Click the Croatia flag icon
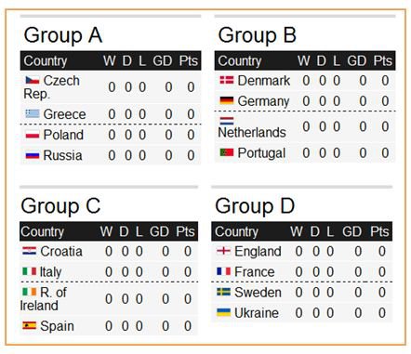Image resolution: width=411 pixels, height=354 pixels. 29,251
